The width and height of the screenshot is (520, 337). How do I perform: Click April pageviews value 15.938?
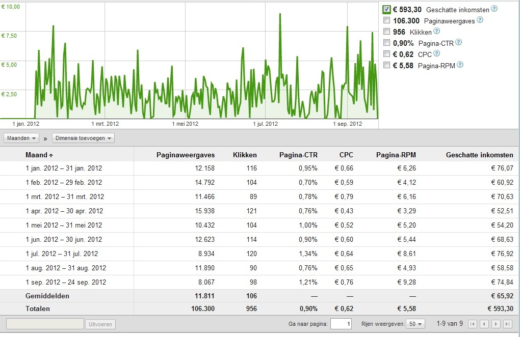(204, 211)
